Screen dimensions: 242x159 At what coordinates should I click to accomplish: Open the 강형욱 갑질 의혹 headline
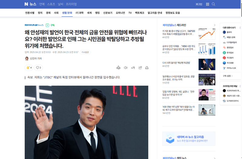click(178, 93)
